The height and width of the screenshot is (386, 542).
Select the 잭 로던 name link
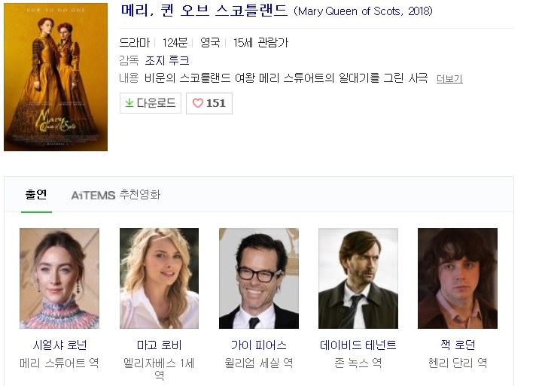(x=458, y=345)
